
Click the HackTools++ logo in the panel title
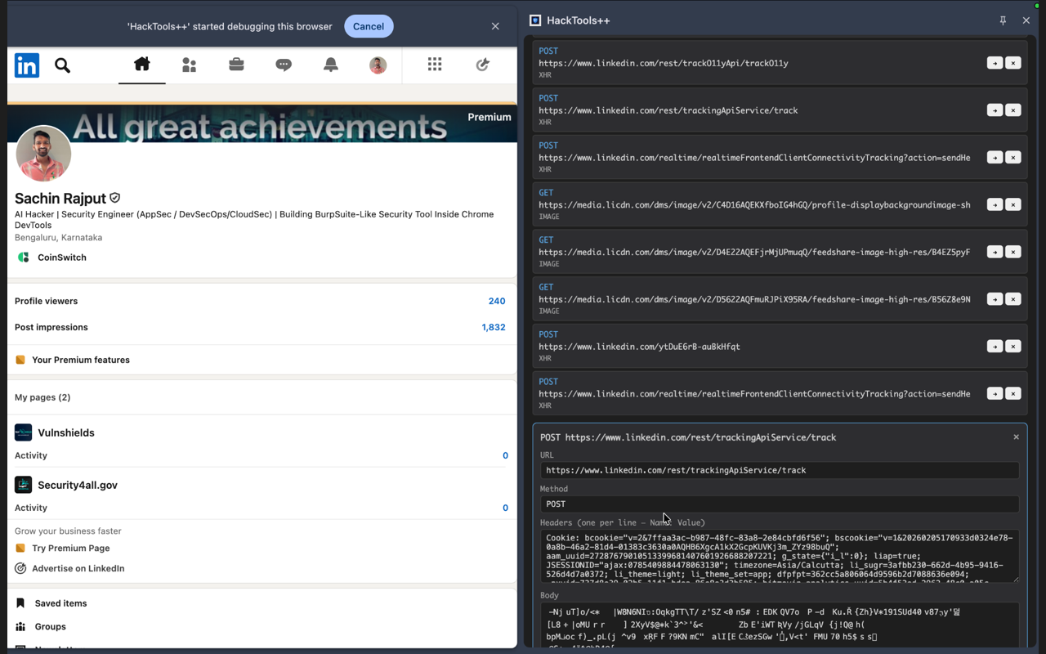click(535, 20)
